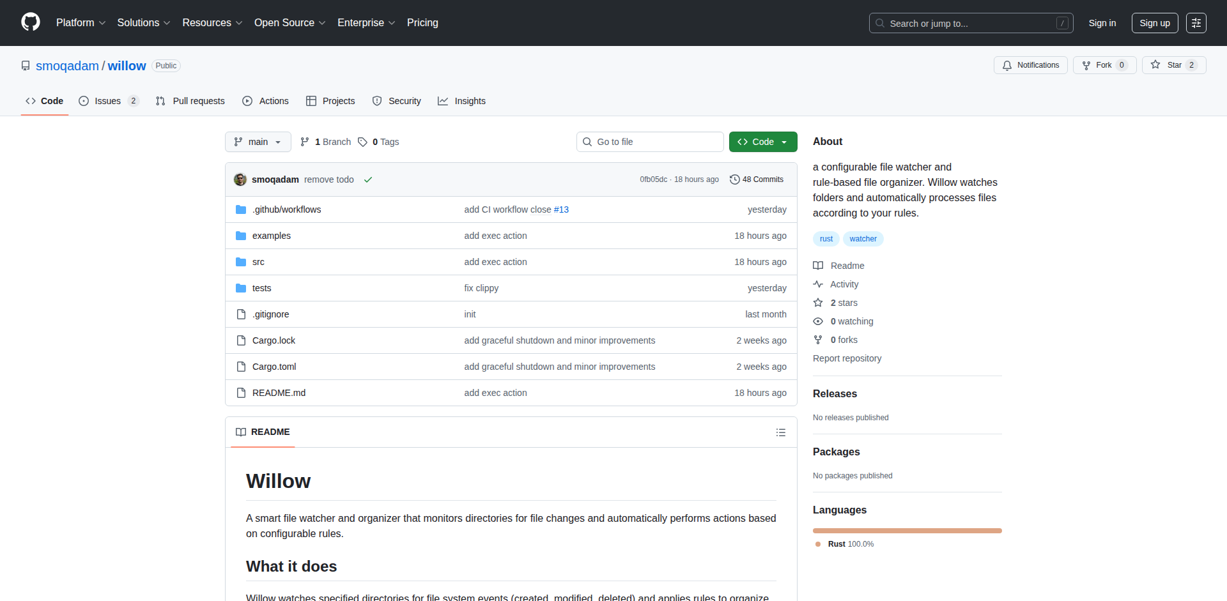
Task: Expand the Resources menu
Action: click(x=212, y=23)
